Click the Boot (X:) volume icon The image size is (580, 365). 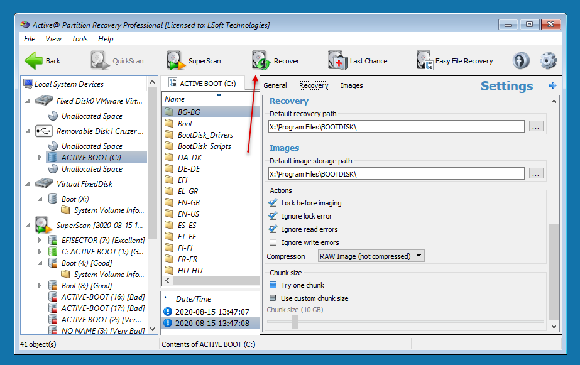(53, 199)
